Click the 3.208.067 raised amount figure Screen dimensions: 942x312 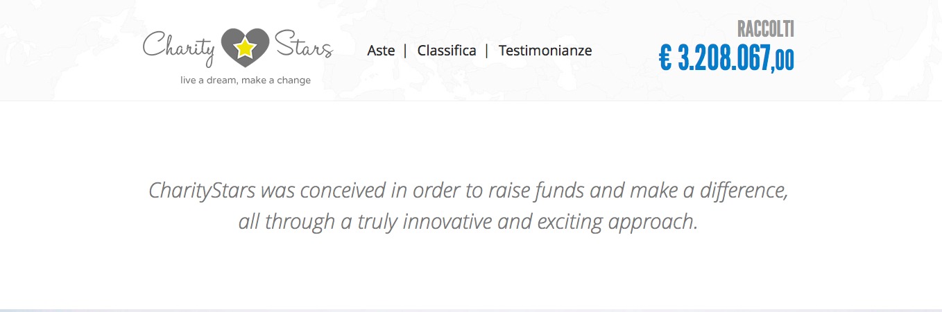coord(723,60)
